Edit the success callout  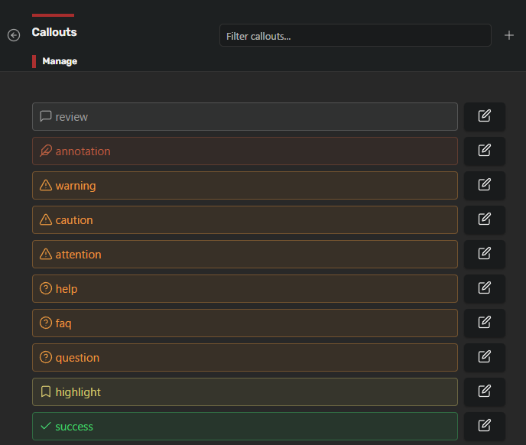tap(485, 426)
